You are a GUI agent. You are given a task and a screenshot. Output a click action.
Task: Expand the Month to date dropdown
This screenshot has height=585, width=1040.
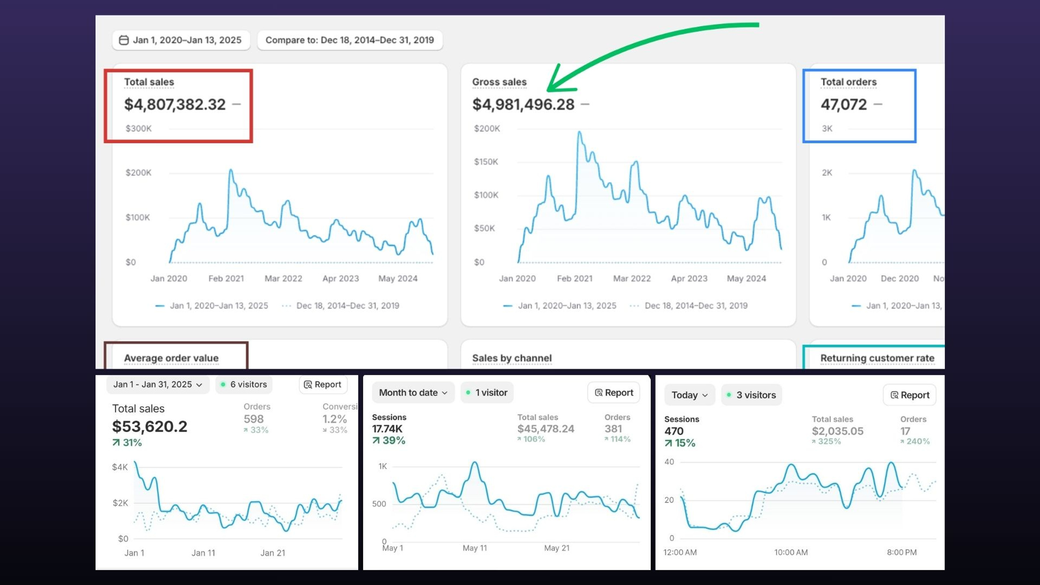pyautogui.click(x=413, y=392)
